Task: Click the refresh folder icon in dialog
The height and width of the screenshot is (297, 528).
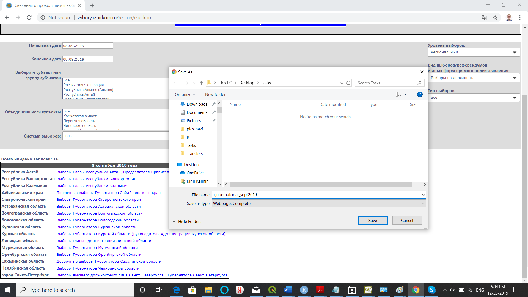Action: click(348, 83)
